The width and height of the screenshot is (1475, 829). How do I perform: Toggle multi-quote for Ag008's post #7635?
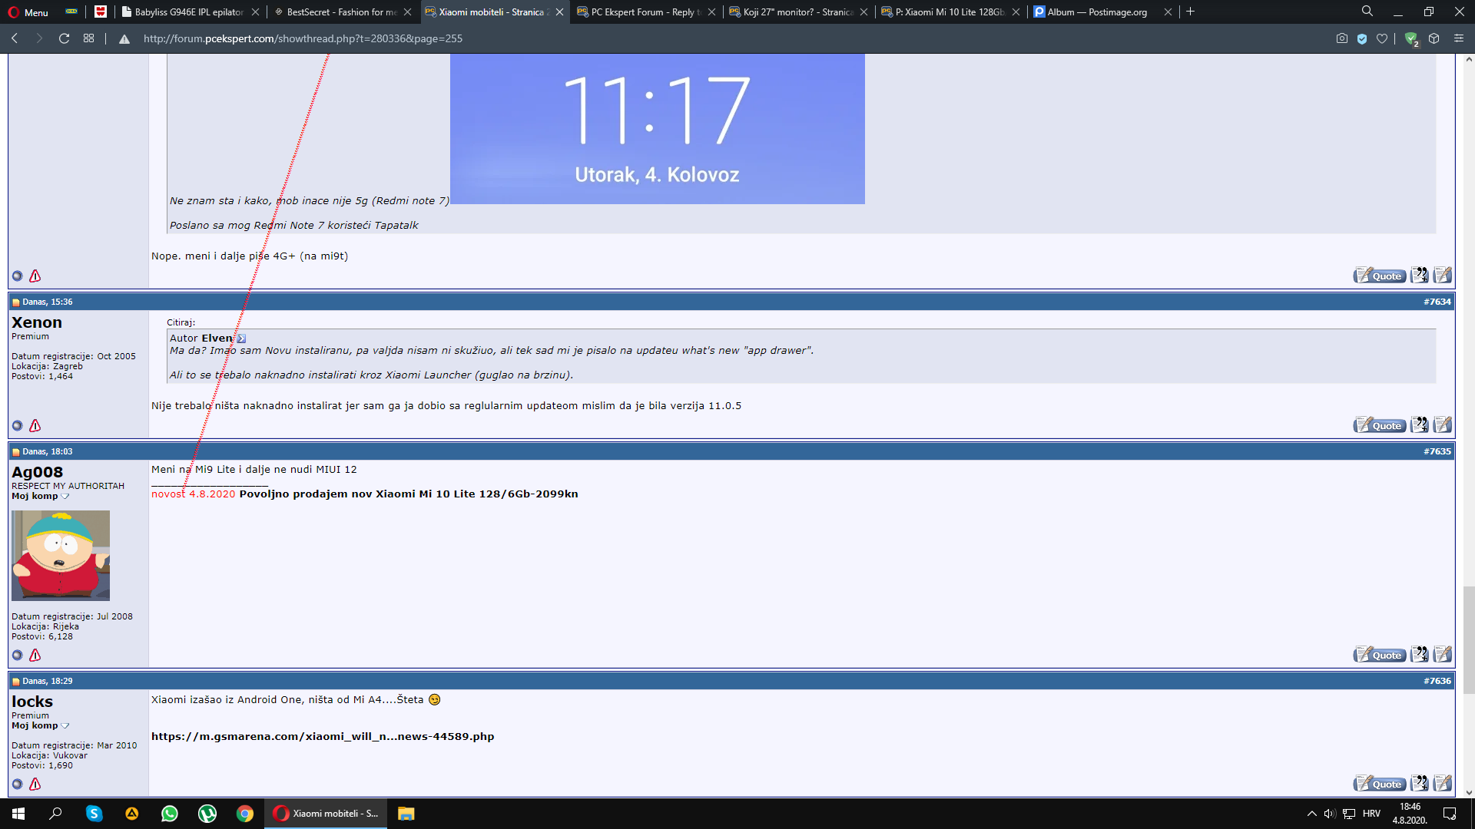click(x=1419, y=655)
